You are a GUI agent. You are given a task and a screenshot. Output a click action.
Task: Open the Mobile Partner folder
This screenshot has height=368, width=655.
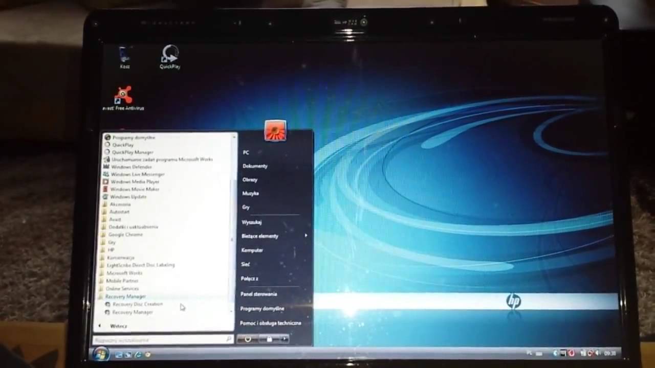pyautogui.click(x=119, y=281)
